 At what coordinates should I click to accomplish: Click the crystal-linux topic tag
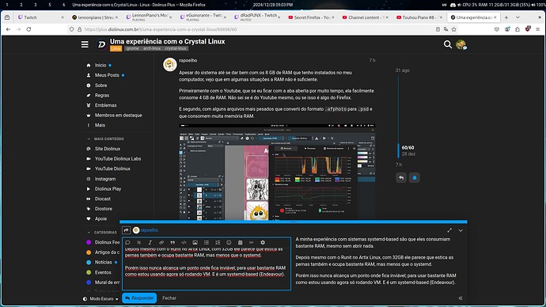tap(175, 48)
